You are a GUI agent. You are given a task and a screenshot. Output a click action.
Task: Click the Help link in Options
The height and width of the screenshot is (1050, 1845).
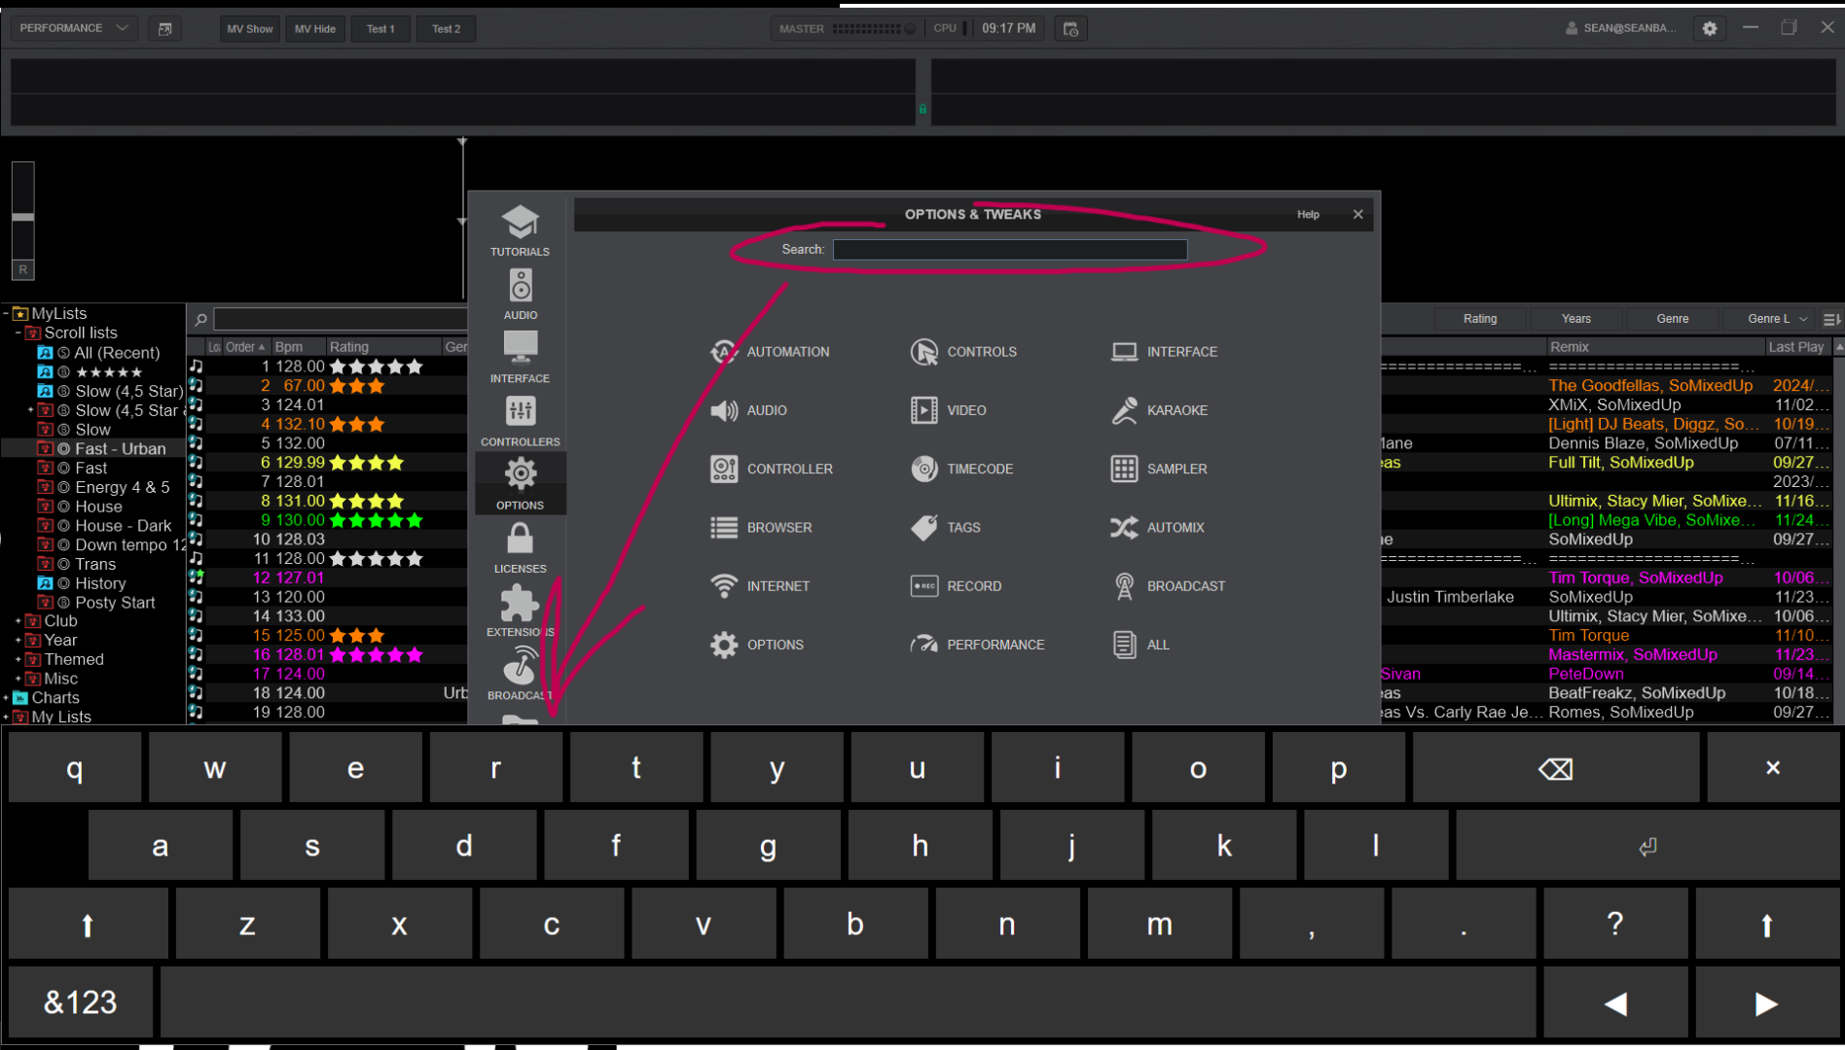pyautogui.click(x=1308, y=215)
